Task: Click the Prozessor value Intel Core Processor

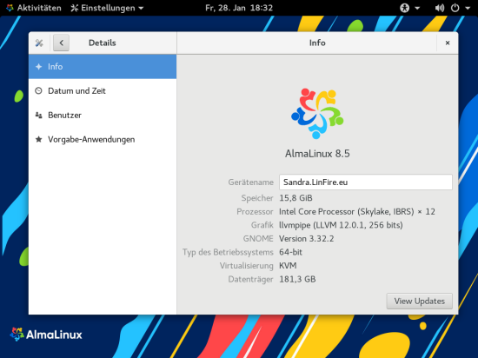Action: (357, 212)
